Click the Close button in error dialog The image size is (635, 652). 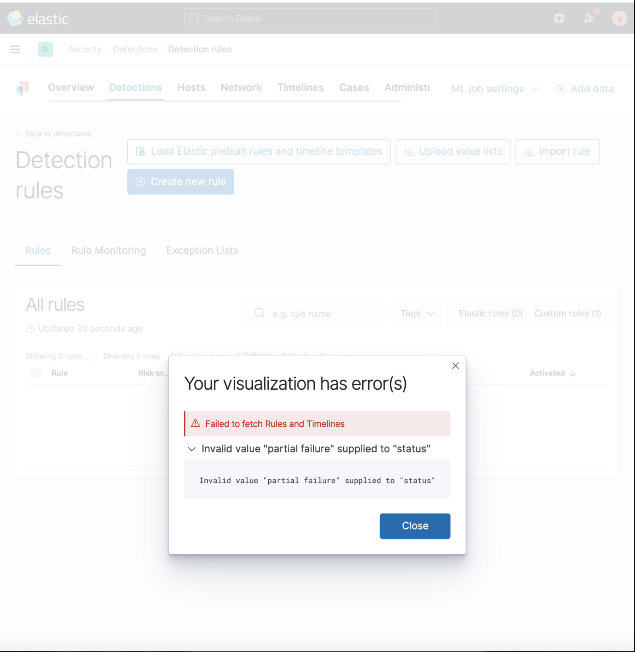pyautogui.click(x=415, y=526)
